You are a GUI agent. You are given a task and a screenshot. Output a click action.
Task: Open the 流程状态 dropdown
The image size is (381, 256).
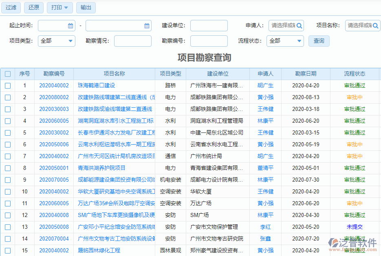(285, 41)
